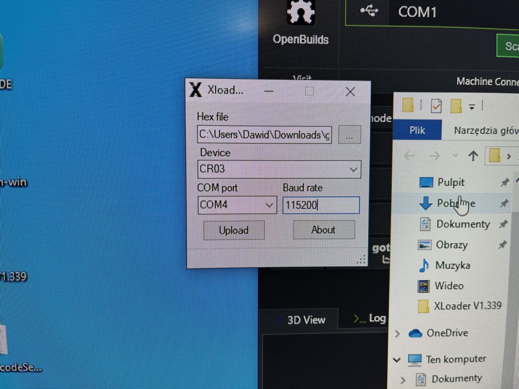Unpin Pulpit using its pin icon
This screenshot has height=389, width=519.
(504, 183)
